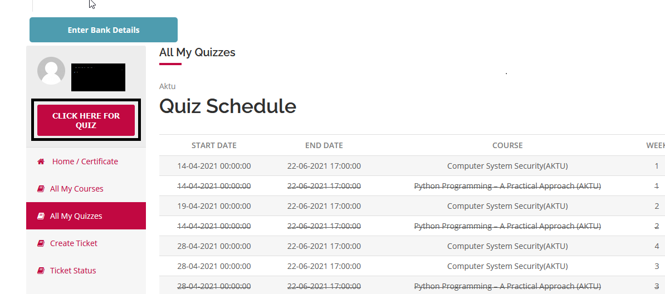
Task: Click the START DATE column header
Action: pos(214,145)
